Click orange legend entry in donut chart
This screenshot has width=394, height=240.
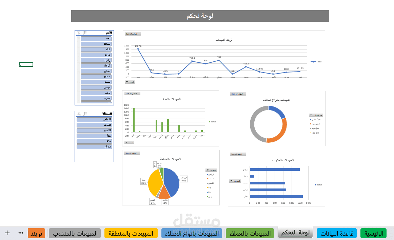click(x=315, y=124)
